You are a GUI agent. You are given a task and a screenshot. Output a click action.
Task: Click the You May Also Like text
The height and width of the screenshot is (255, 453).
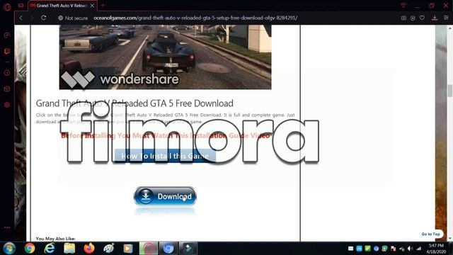pyautogui.click(x=55, y=239)
